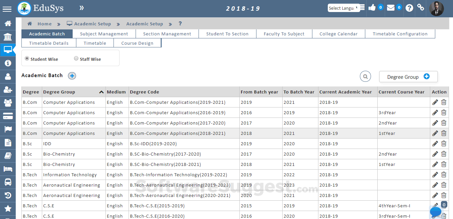Add new Academic Batch with plus icon

(x=72, y=76)
